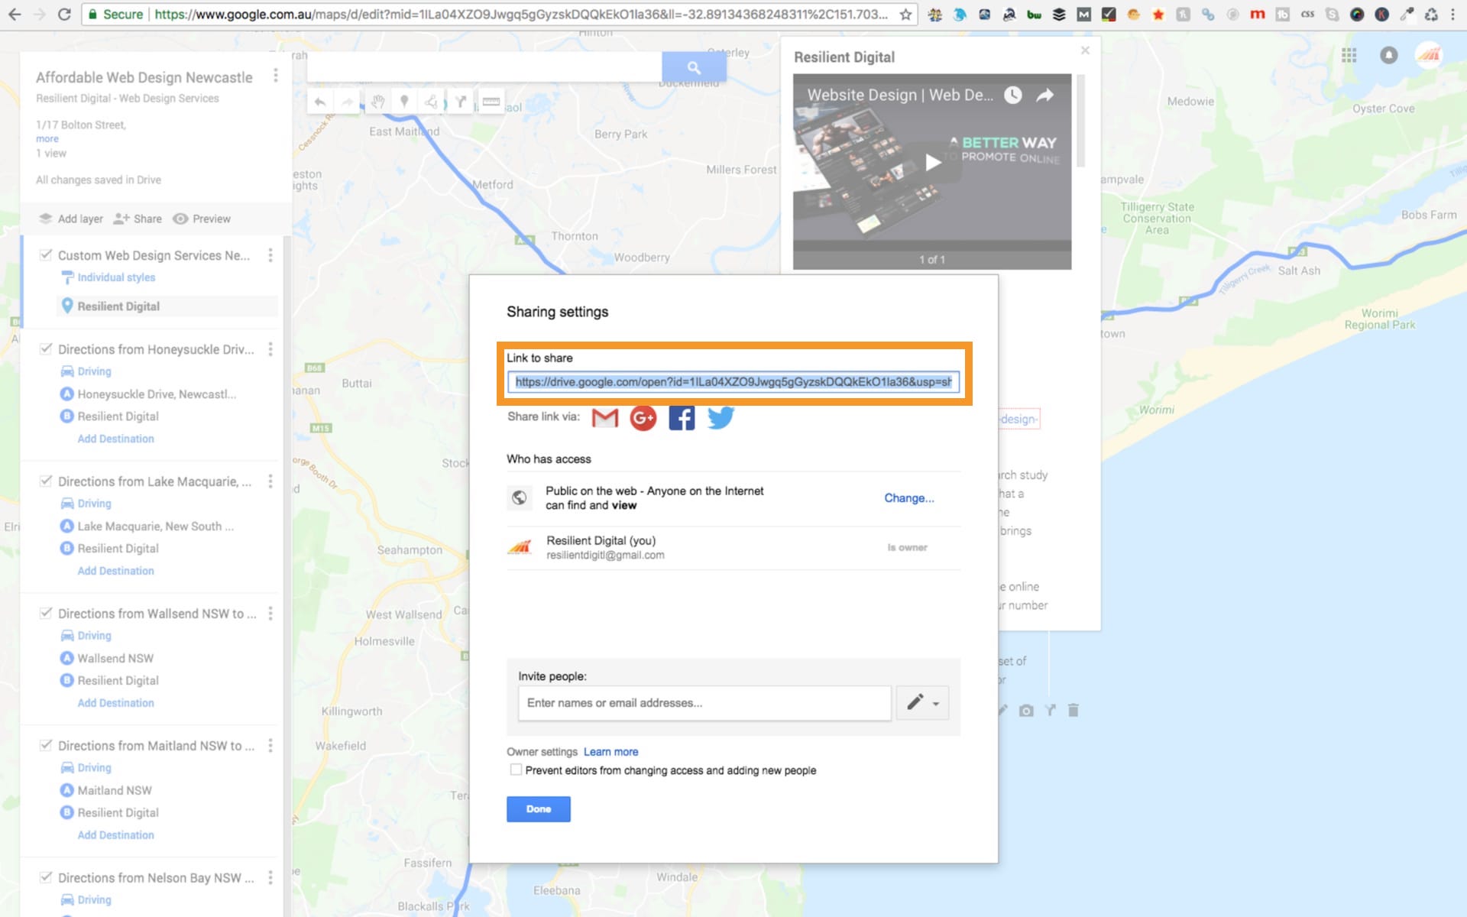Screen dimensions: 1467x917
Task: Toggle the Custom Web Design Services layer checkbox
Action: (x=46, y=255)
